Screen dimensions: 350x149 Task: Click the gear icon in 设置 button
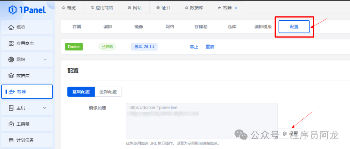pos(285,133)
